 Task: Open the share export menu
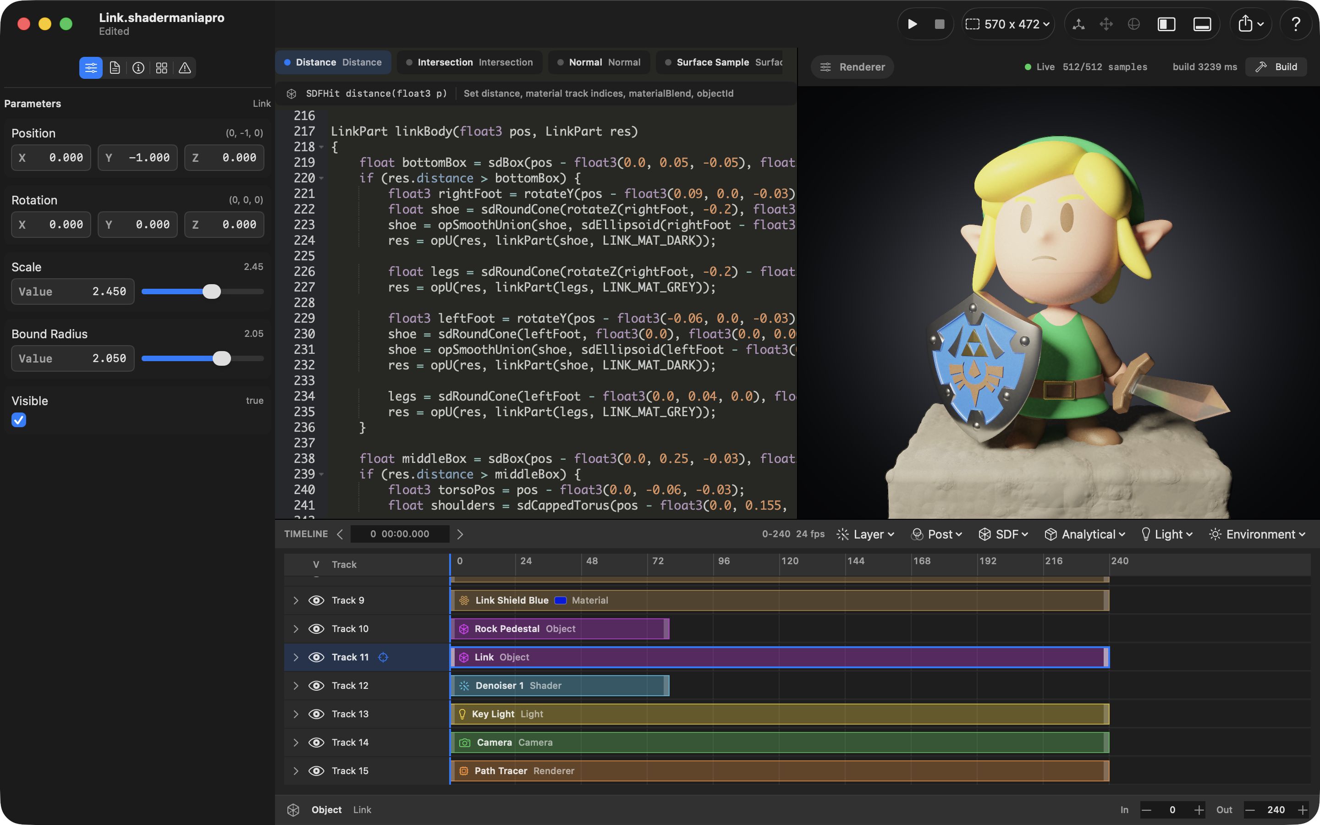1251,24
